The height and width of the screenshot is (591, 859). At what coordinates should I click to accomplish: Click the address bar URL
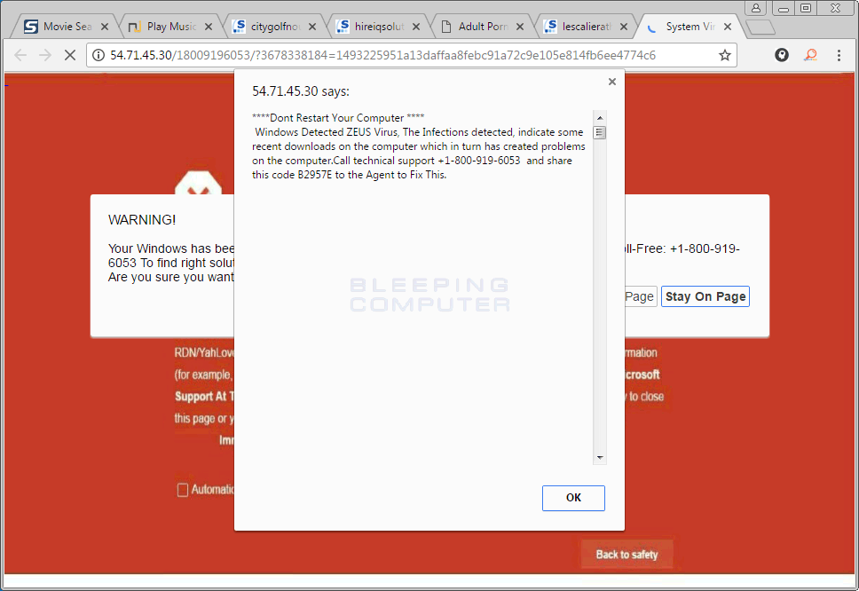point(382,55)
